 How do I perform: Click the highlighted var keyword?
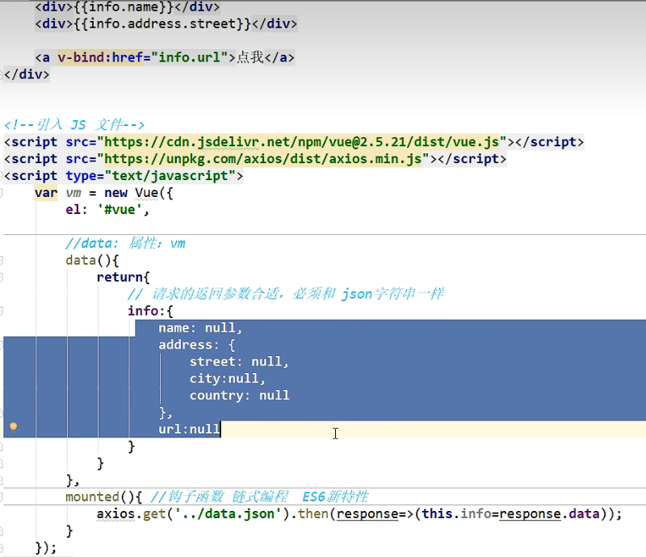pos(46,193)
